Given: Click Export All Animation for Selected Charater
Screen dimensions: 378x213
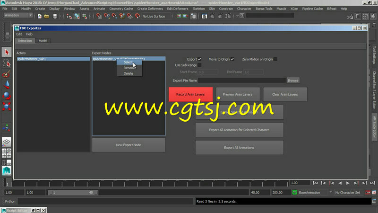Looking at the screenshot, I should pos(239,130).
